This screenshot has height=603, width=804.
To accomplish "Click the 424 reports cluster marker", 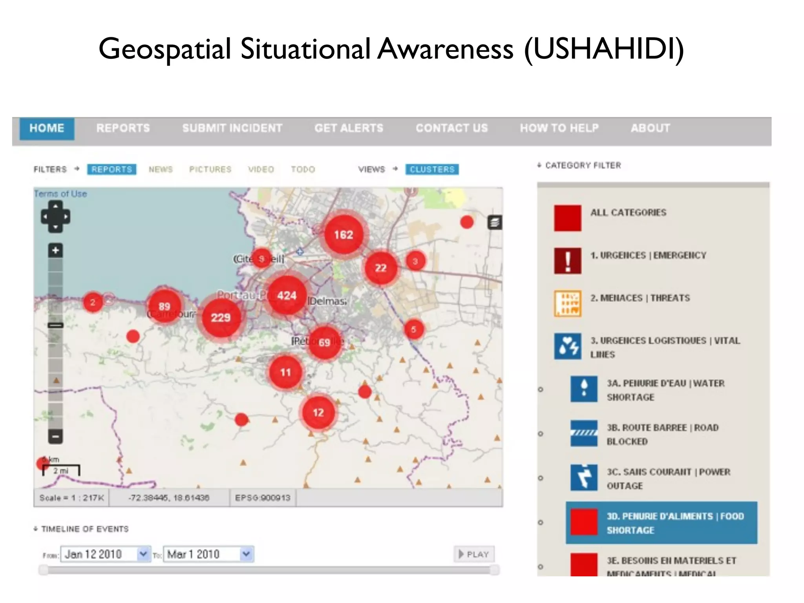I will (286, 295).
